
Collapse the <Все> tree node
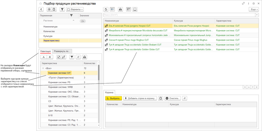tap(43, 68)
